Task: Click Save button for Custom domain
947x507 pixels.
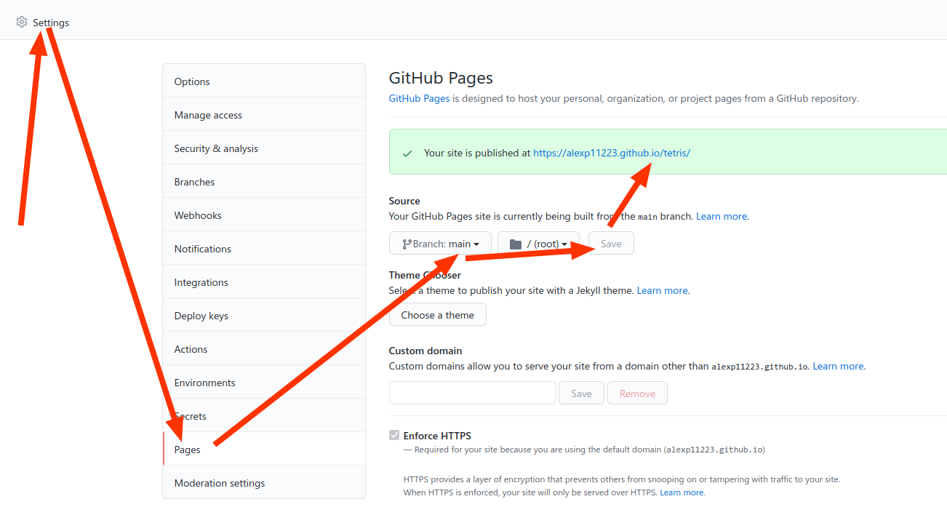Action: [581, 394]
